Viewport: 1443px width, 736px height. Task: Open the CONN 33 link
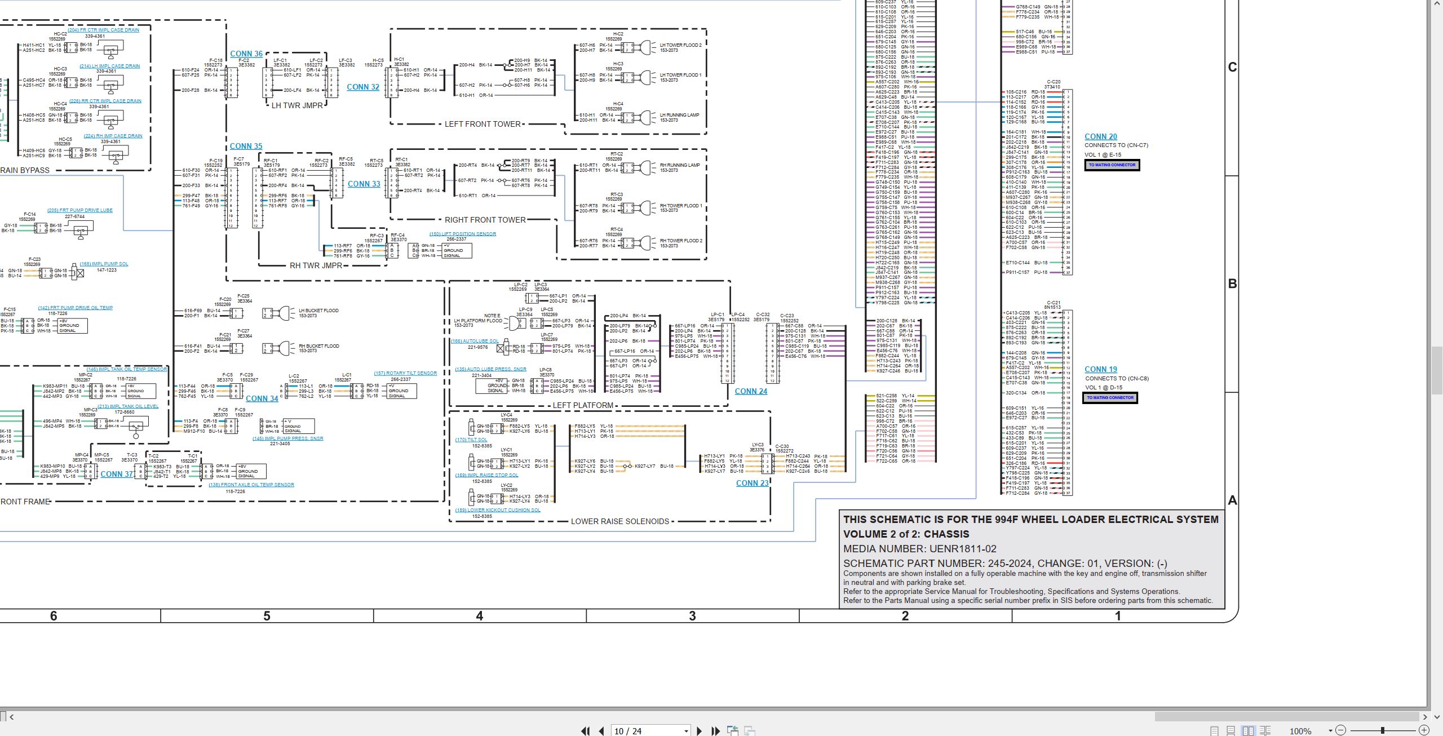pyautogui.click(x=364, y=184)
